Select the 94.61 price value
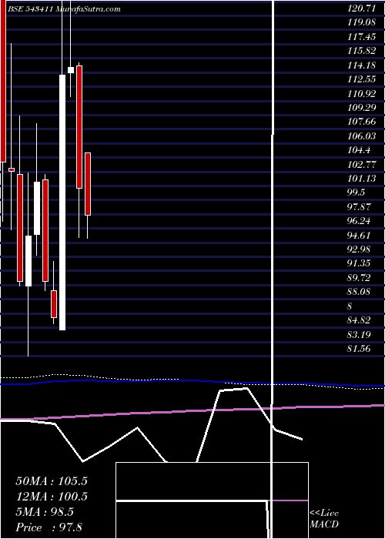 [360, 235]
